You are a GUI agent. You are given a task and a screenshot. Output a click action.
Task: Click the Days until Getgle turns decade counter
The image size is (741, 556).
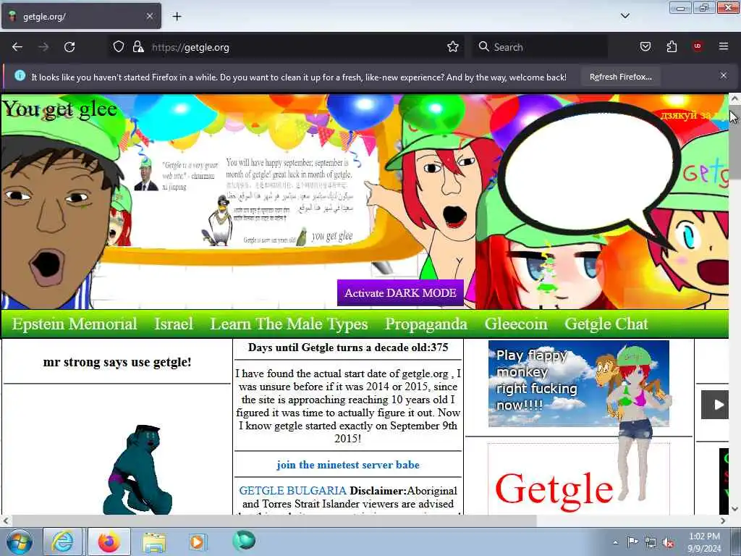pyautogui.click(x=348, y=347)
